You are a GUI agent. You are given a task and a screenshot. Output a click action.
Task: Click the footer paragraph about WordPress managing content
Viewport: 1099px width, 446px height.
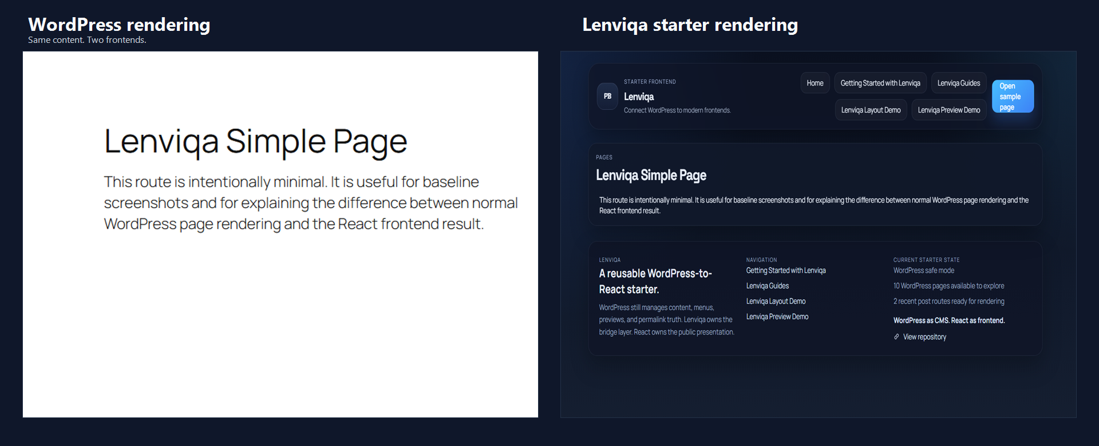tap(666, 320)
